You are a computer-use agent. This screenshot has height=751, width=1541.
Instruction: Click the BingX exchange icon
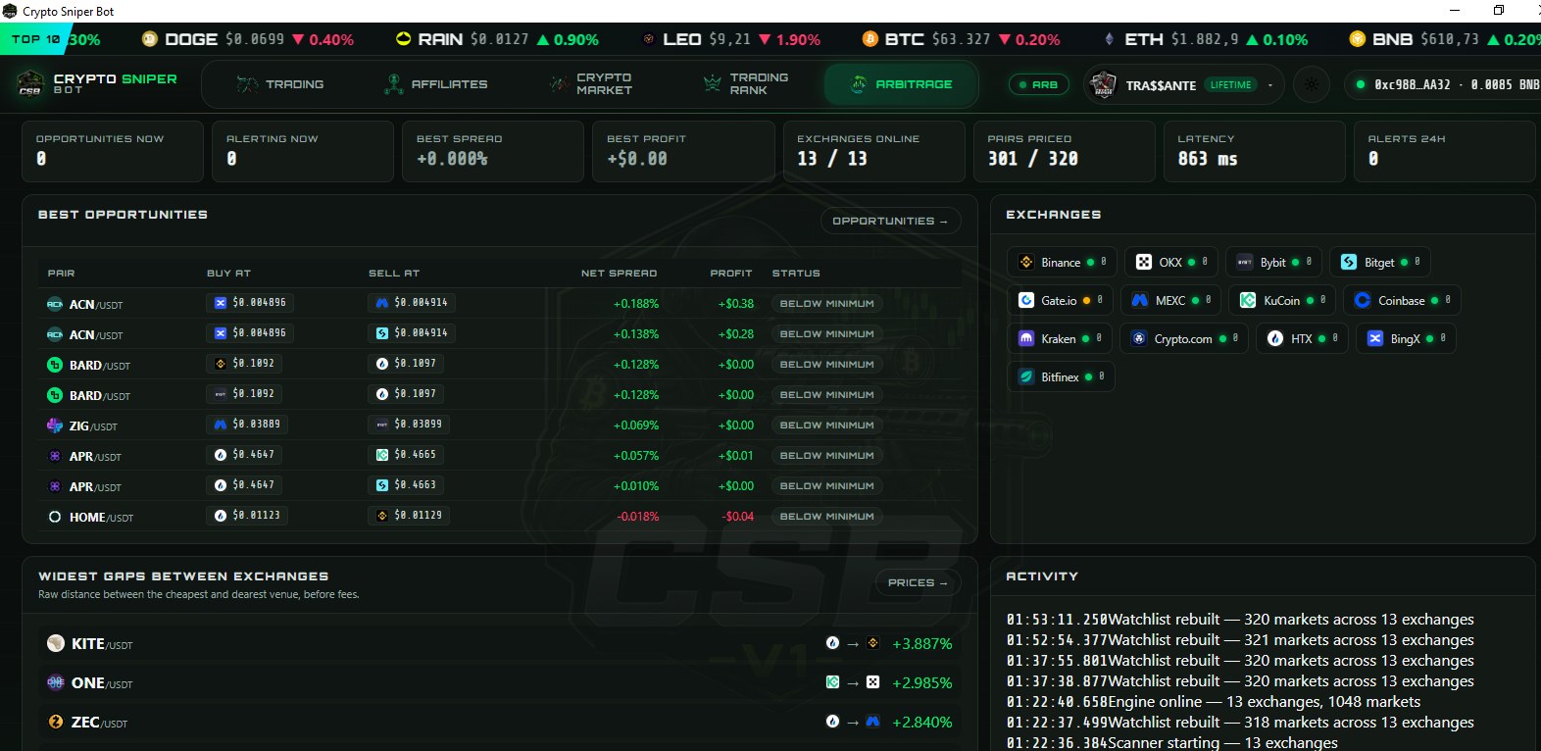1375,338
